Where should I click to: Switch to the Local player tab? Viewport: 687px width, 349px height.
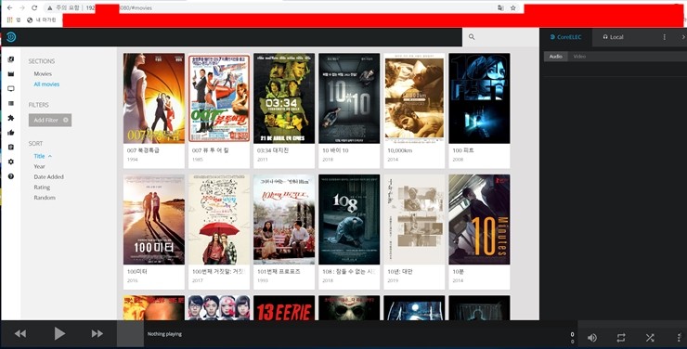[613, 37]
